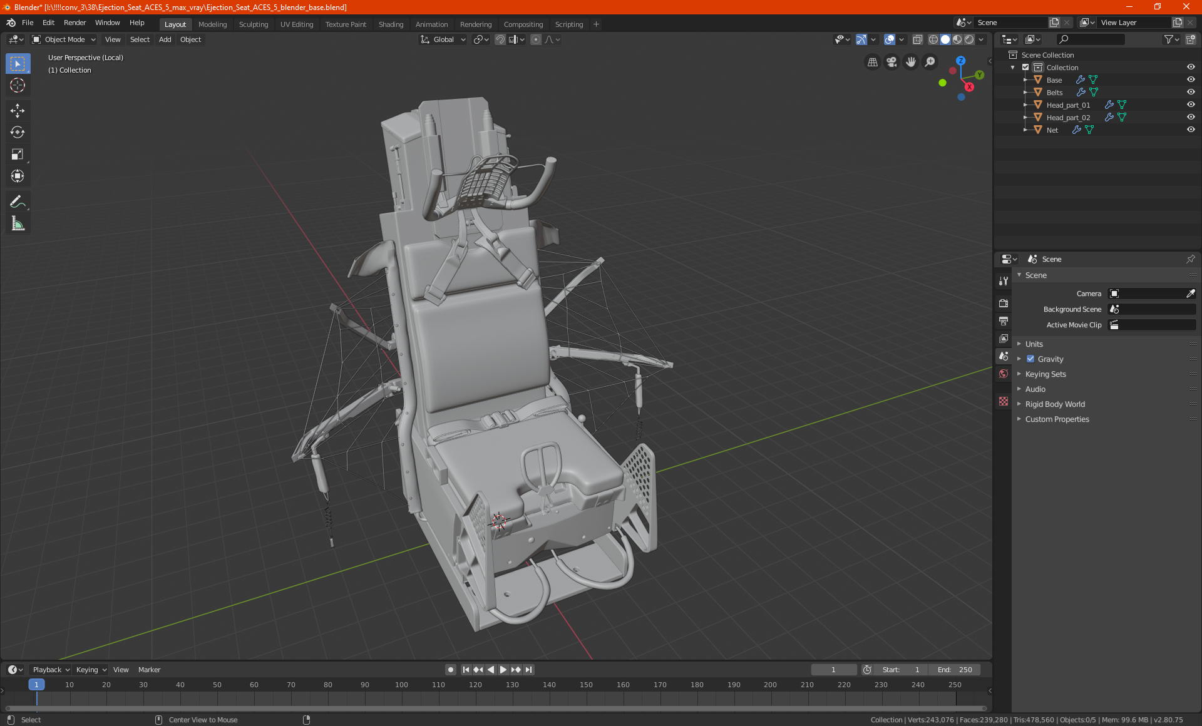The image size is (1202, 726).
Task: Switch to the UV Editing workspace tab
Action: pos(297,24)
